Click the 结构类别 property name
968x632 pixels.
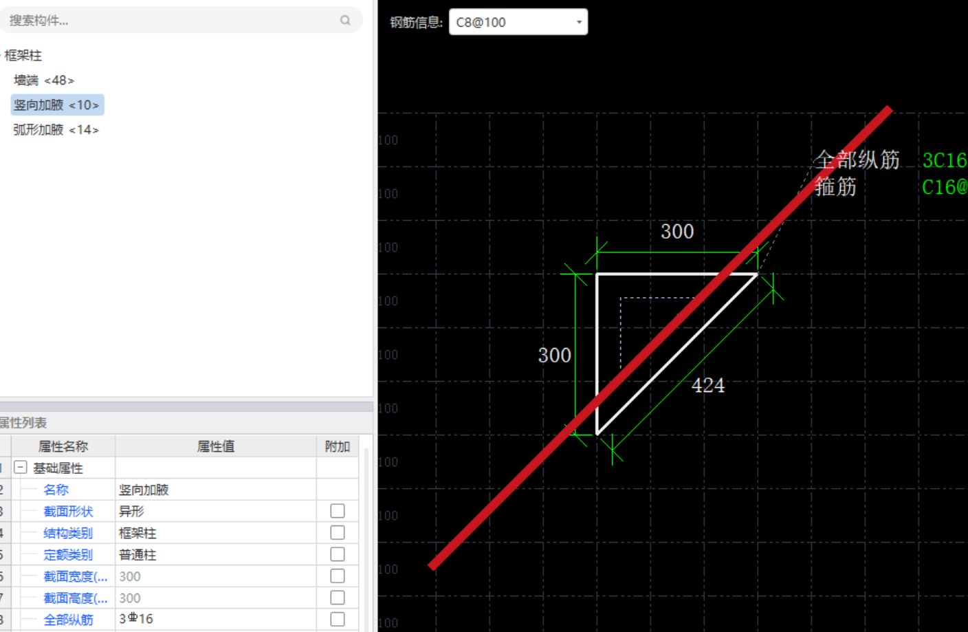click(68, 533)
